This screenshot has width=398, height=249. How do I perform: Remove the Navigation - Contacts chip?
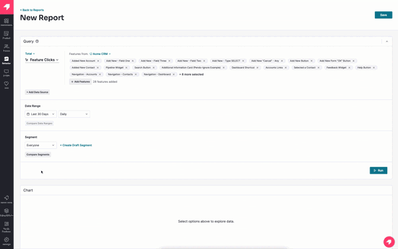coord(136,74)
